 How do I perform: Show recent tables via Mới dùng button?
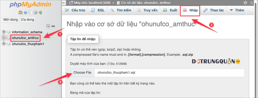pos(11,20)
